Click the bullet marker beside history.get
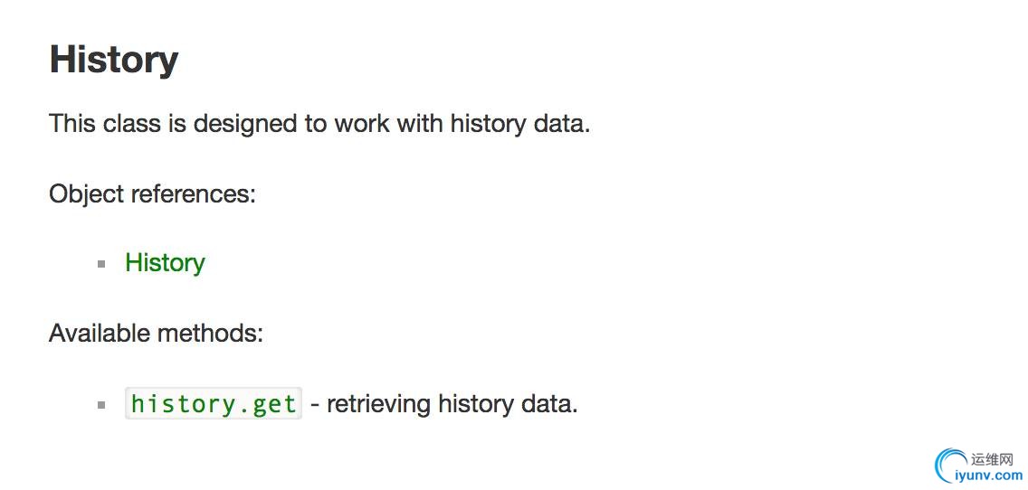The image size is (1028, 490). (x=102, y=405)
